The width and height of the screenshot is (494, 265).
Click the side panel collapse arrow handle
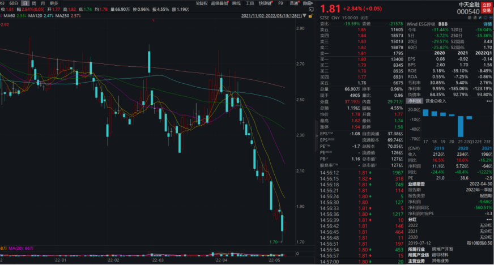[x=317, y=136]
